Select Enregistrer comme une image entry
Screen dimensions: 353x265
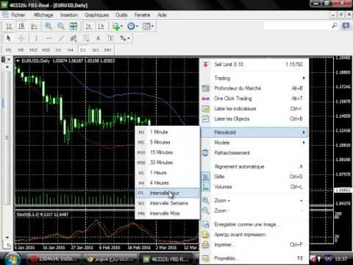(254, 225)
